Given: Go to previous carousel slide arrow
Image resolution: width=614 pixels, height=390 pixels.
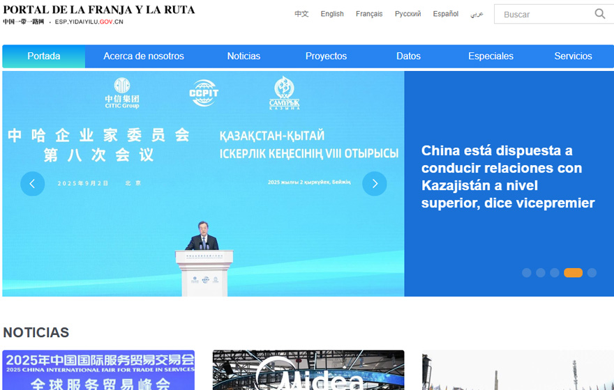Looking at the screenshot, I should 33,184.
